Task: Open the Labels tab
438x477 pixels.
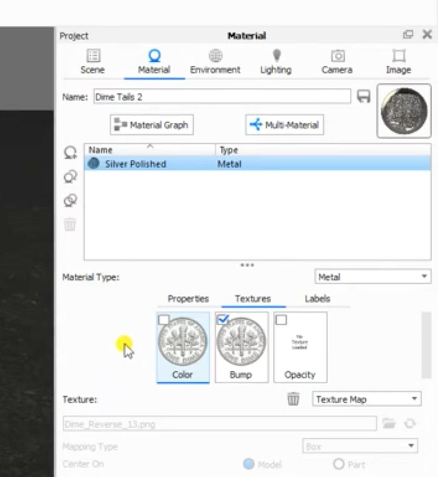Action: coord(317,299)
